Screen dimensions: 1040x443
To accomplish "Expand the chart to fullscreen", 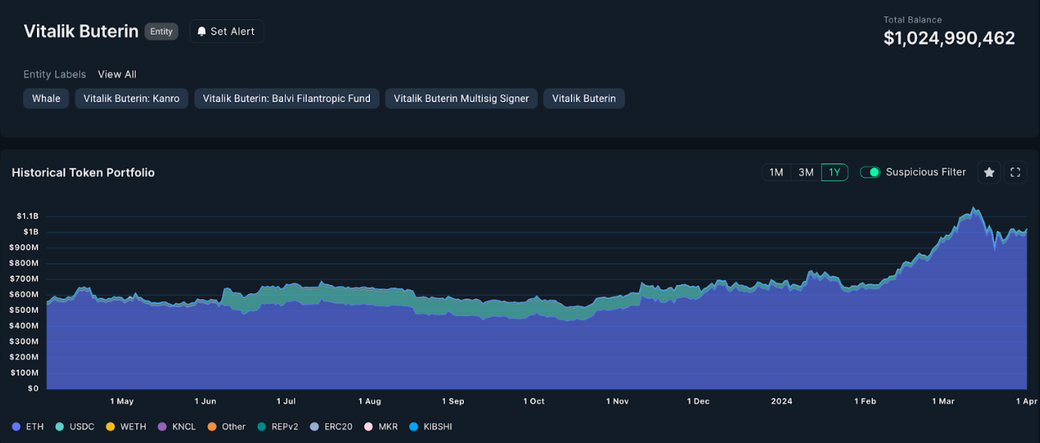I will pyautogui.click(x=1015, y=172).
